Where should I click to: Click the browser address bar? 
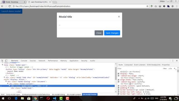pos(80,6)
